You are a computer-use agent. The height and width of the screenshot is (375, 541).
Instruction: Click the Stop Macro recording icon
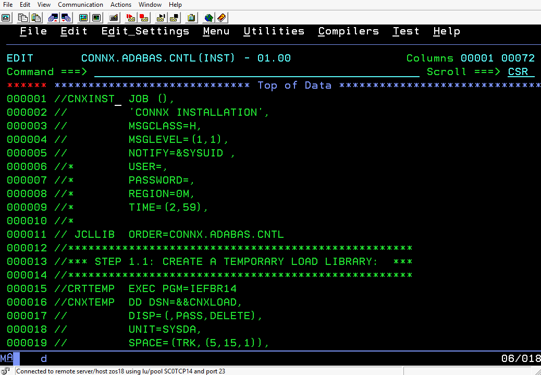click(144, 18)
